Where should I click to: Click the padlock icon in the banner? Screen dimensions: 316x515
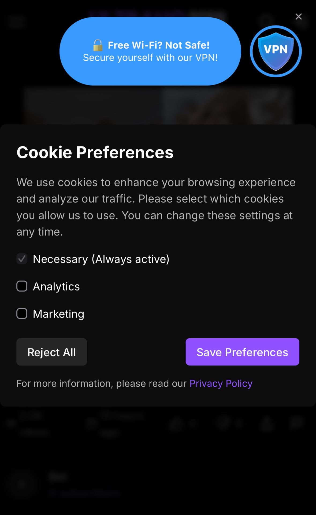click(98, 45)
